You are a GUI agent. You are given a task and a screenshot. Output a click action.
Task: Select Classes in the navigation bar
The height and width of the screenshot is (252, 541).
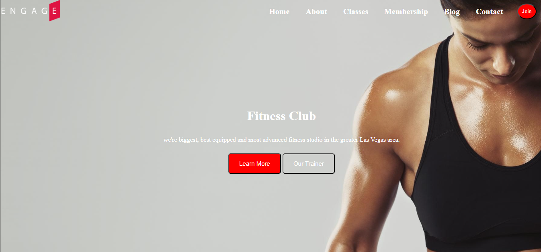point(356,12)
